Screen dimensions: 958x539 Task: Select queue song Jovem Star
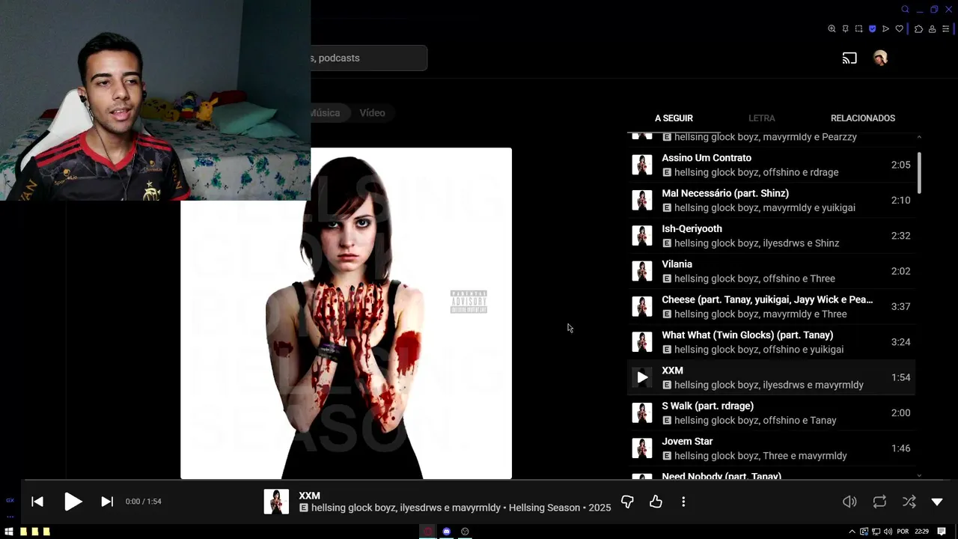point(771,448)
